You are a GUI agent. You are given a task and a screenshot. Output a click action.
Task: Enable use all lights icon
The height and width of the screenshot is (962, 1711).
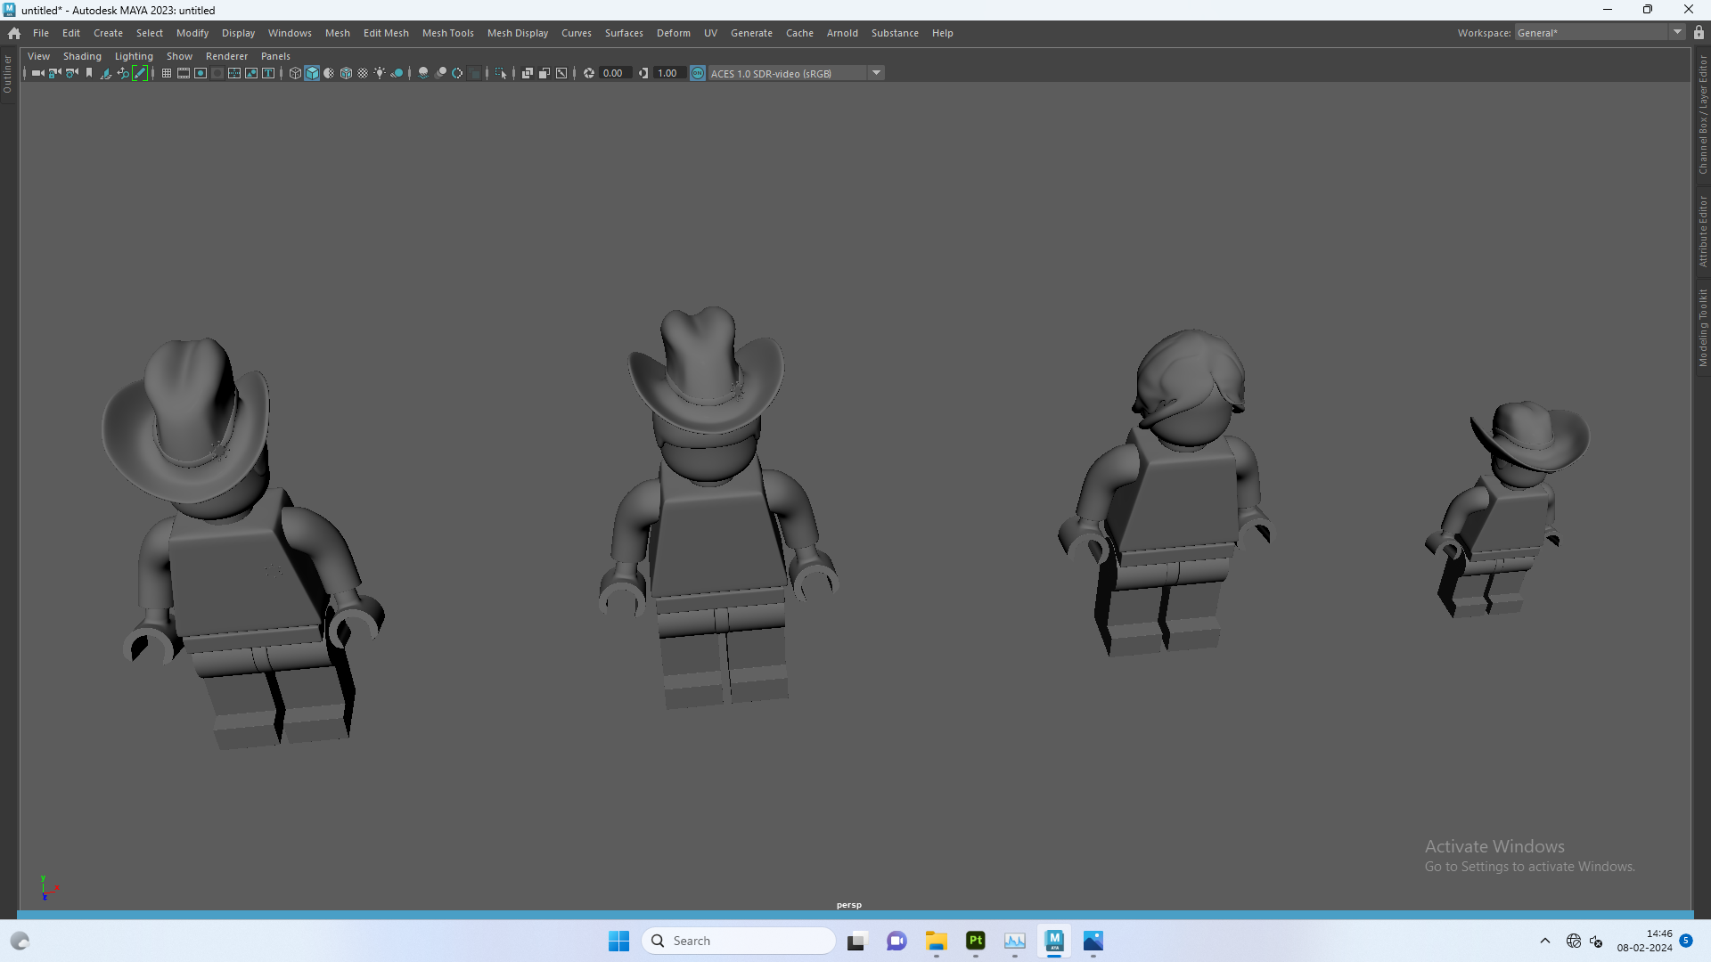click(x=380, y=73)
